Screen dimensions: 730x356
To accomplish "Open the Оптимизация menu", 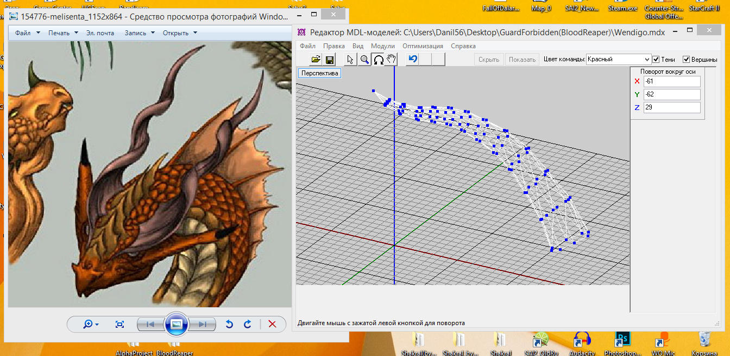I will coord(423,46).
